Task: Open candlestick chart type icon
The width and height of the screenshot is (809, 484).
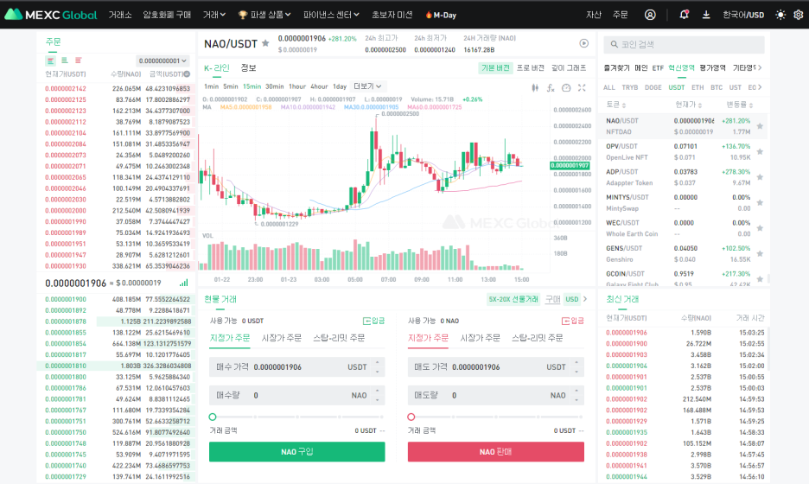Action: (x=535, y=87)
